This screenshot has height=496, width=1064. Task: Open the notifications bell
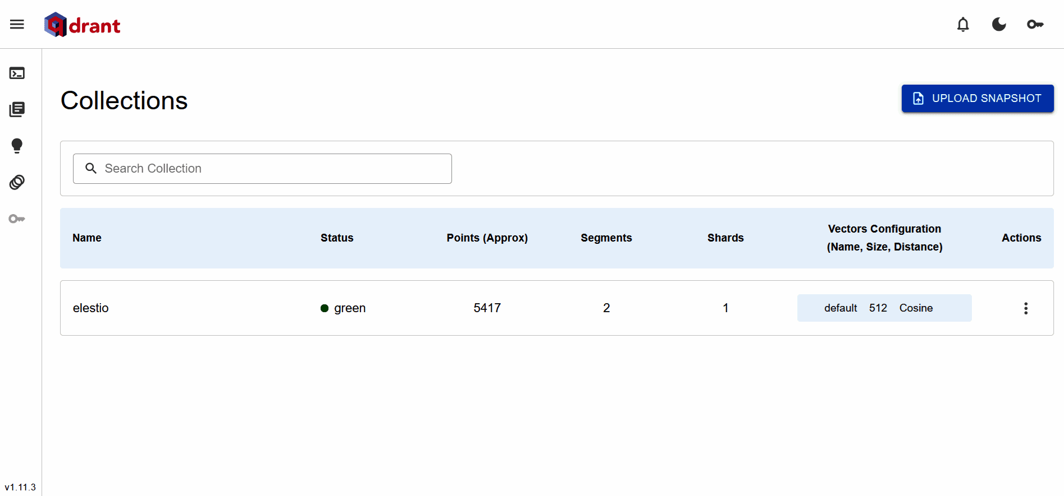(963, 24)
